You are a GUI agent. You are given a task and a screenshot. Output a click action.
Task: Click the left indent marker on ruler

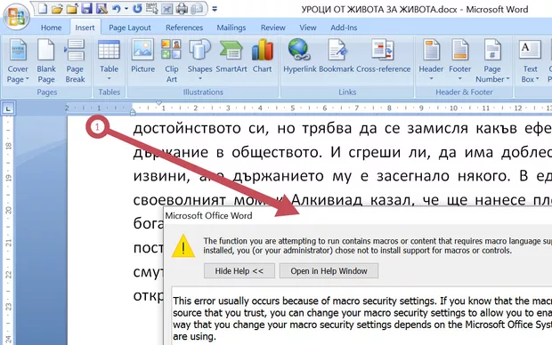(133, 113)
